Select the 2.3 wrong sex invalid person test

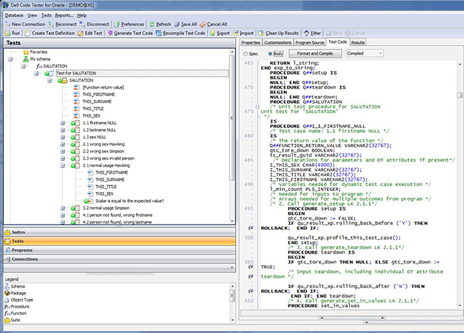pos(108,158)
